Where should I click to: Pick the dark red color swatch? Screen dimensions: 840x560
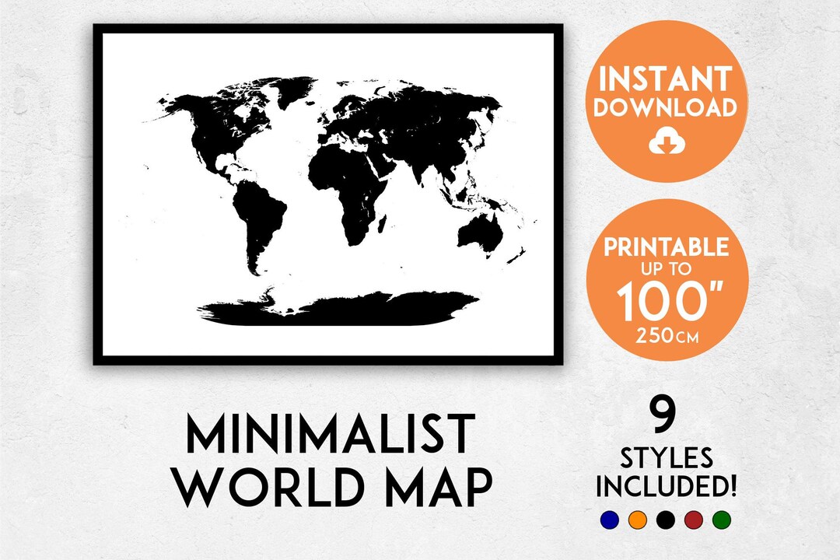pyautogui.click(x=693, y=519)
